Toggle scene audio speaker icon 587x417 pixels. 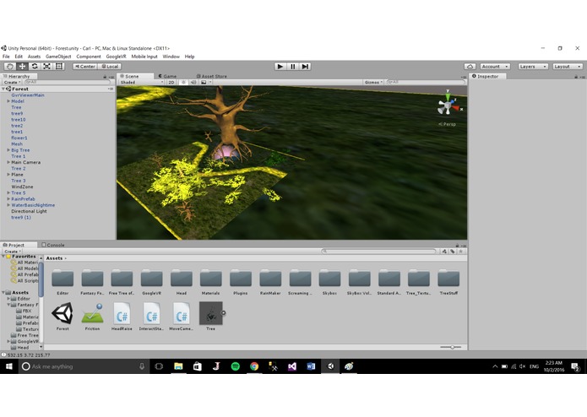193,82
